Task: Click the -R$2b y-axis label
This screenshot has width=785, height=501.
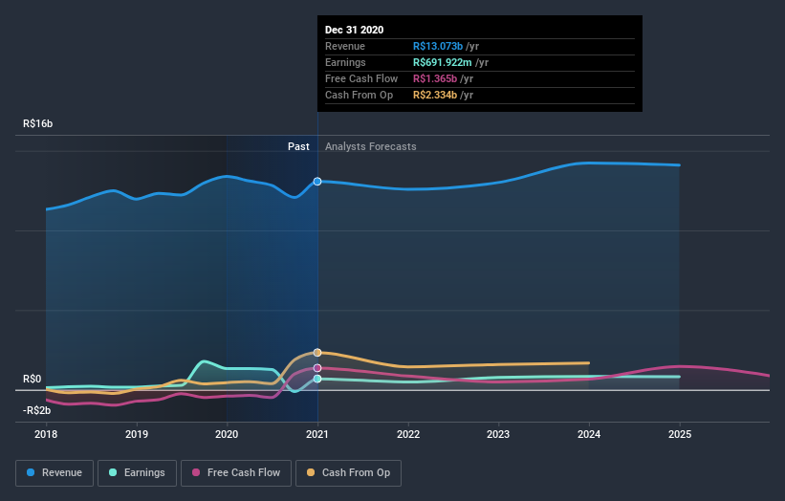Action: pyautogui.click(x=36, y=410)
